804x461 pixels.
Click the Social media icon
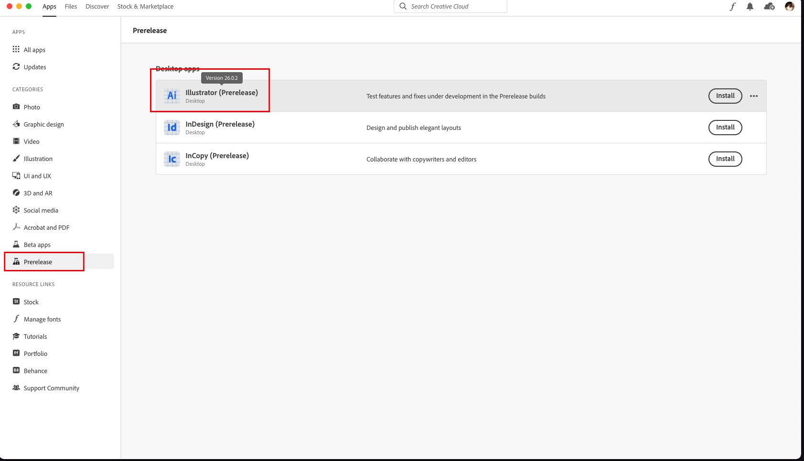coord(16,210)
